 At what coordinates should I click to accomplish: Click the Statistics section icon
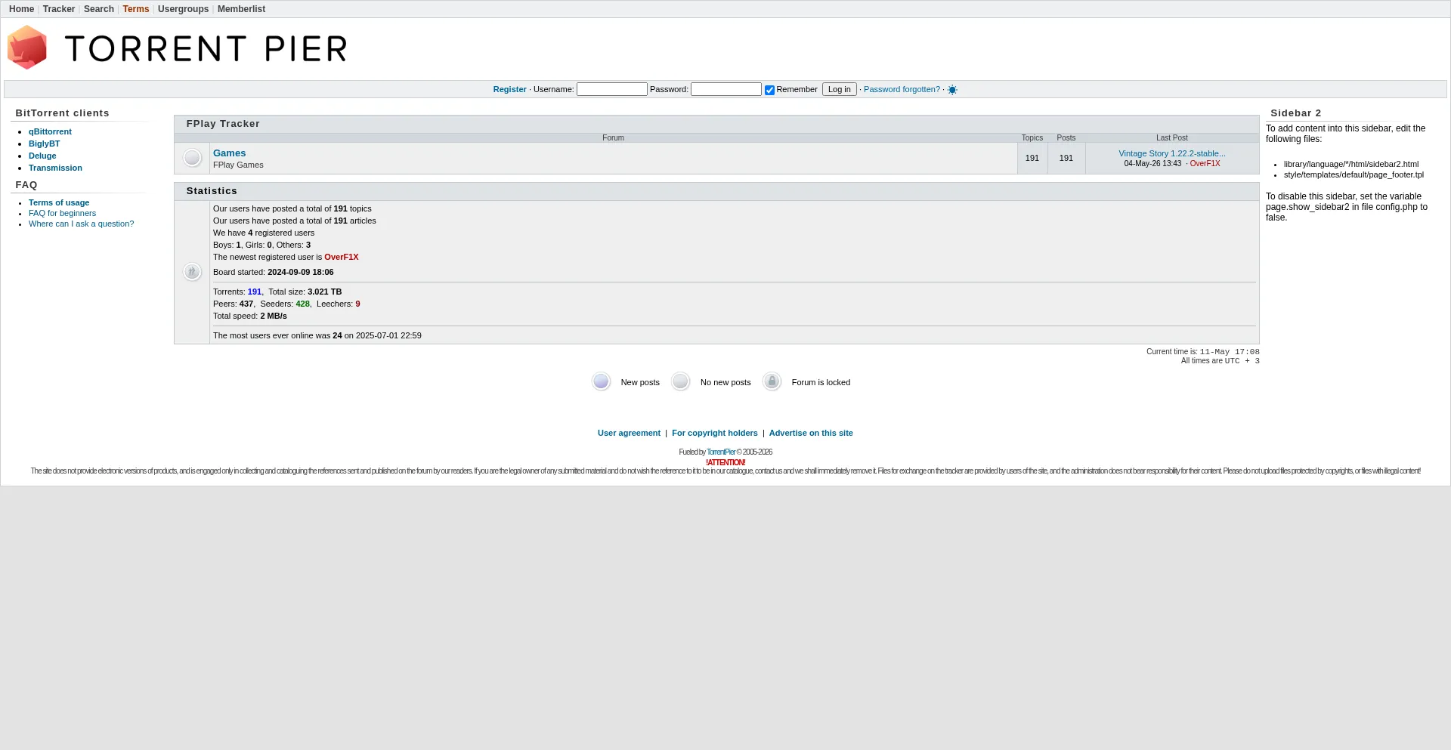point(193,272)
